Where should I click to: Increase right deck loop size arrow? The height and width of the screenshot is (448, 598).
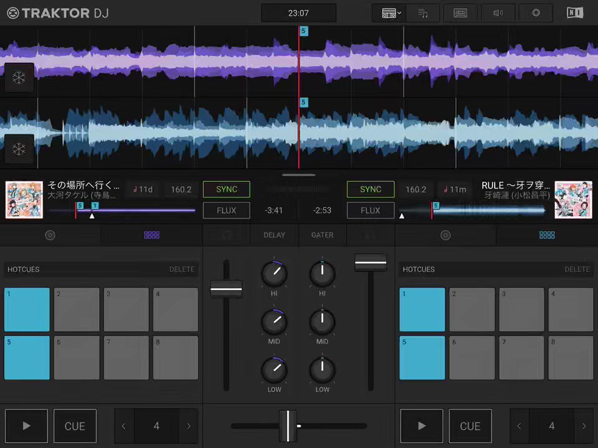584,426
